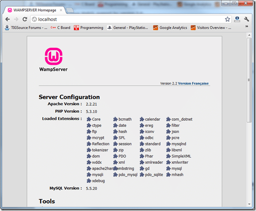
Task: Click the xdebug extension puzzle icon
Action: click(x=89, y=181)
